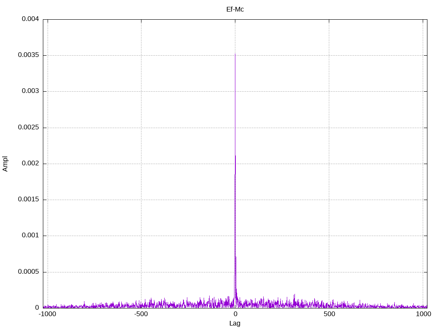Click the central correlation peak tip near 0.0035
Image resolution: width=439 pixels, height=329 pixels.
[235, 54]
